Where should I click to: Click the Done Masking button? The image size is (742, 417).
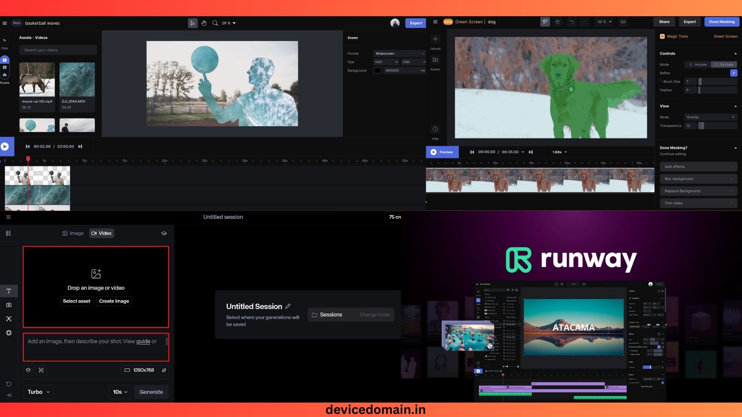tap(722, 22)
